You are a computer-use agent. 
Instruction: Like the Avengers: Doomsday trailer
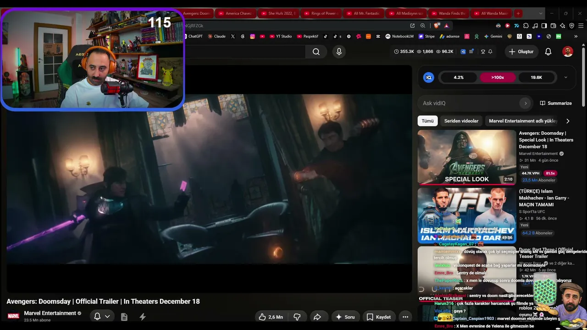(x=271, y=317)
